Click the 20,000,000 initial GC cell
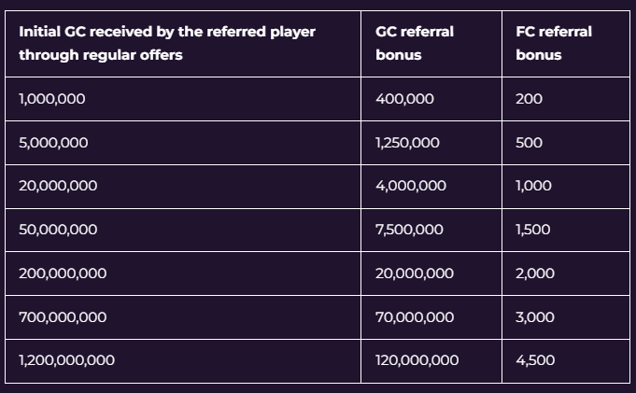Image resolution: width=636 pixels, height=393 pixels. click(58, 186)
